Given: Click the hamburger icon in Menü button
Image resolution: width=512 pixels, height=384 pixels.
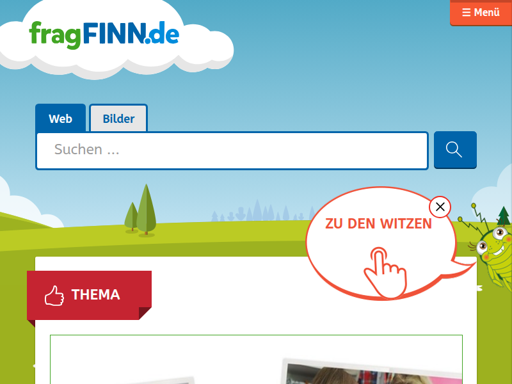Looking at the screenshot, I should 467,12.
